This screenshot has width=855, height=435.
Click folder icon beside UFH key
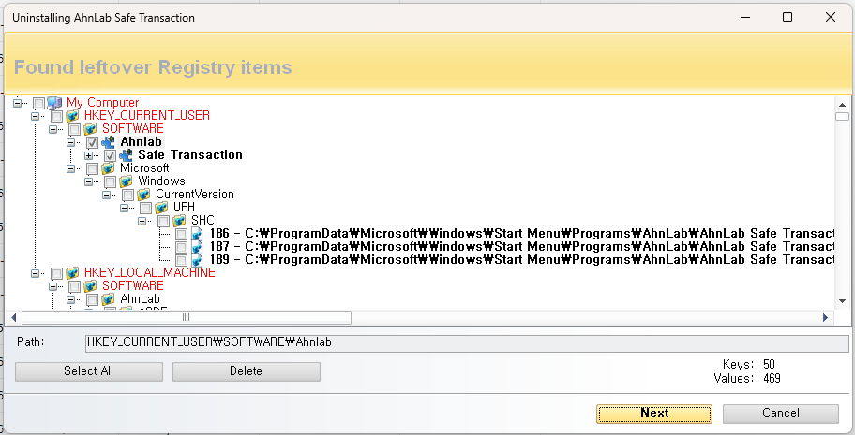tap(161, 208)
